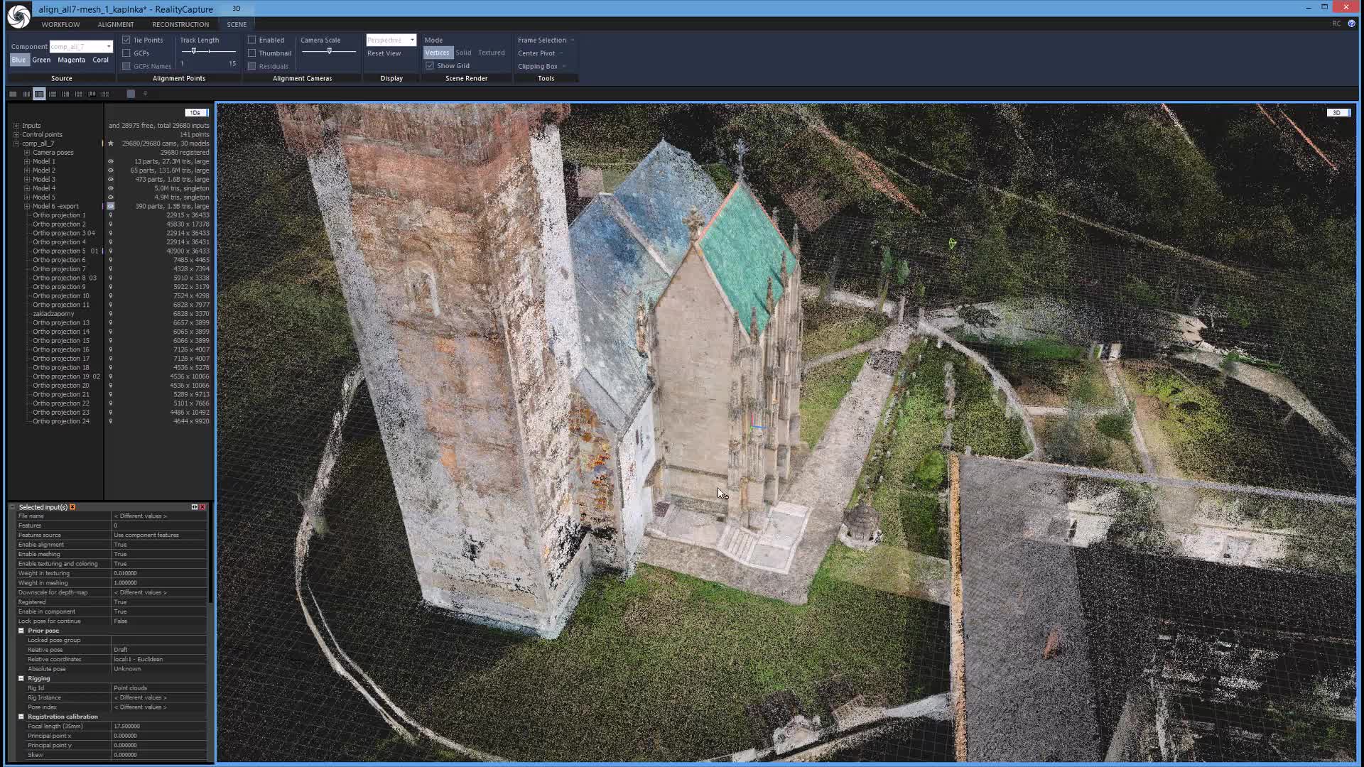Enable the Thumbnail checkbox
Viewport: 1364px width, 767px height.
[x=252, y=53]
